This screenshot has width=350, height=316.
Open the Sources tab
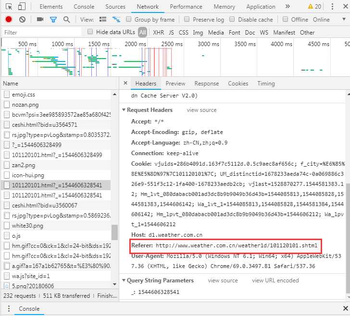coord(115,7)
